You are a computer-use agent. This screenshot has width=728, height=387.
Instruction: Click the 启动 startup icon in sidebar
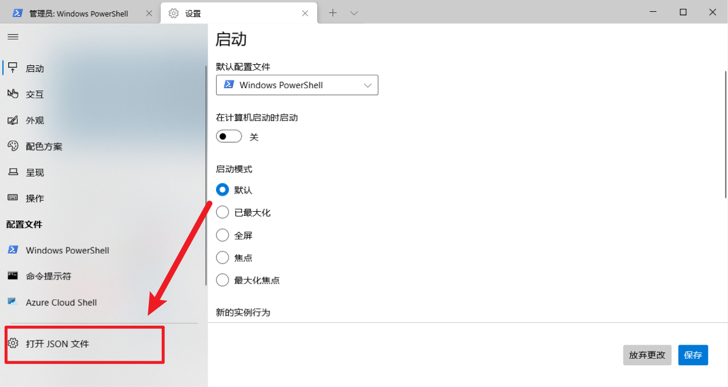(12, 68)
